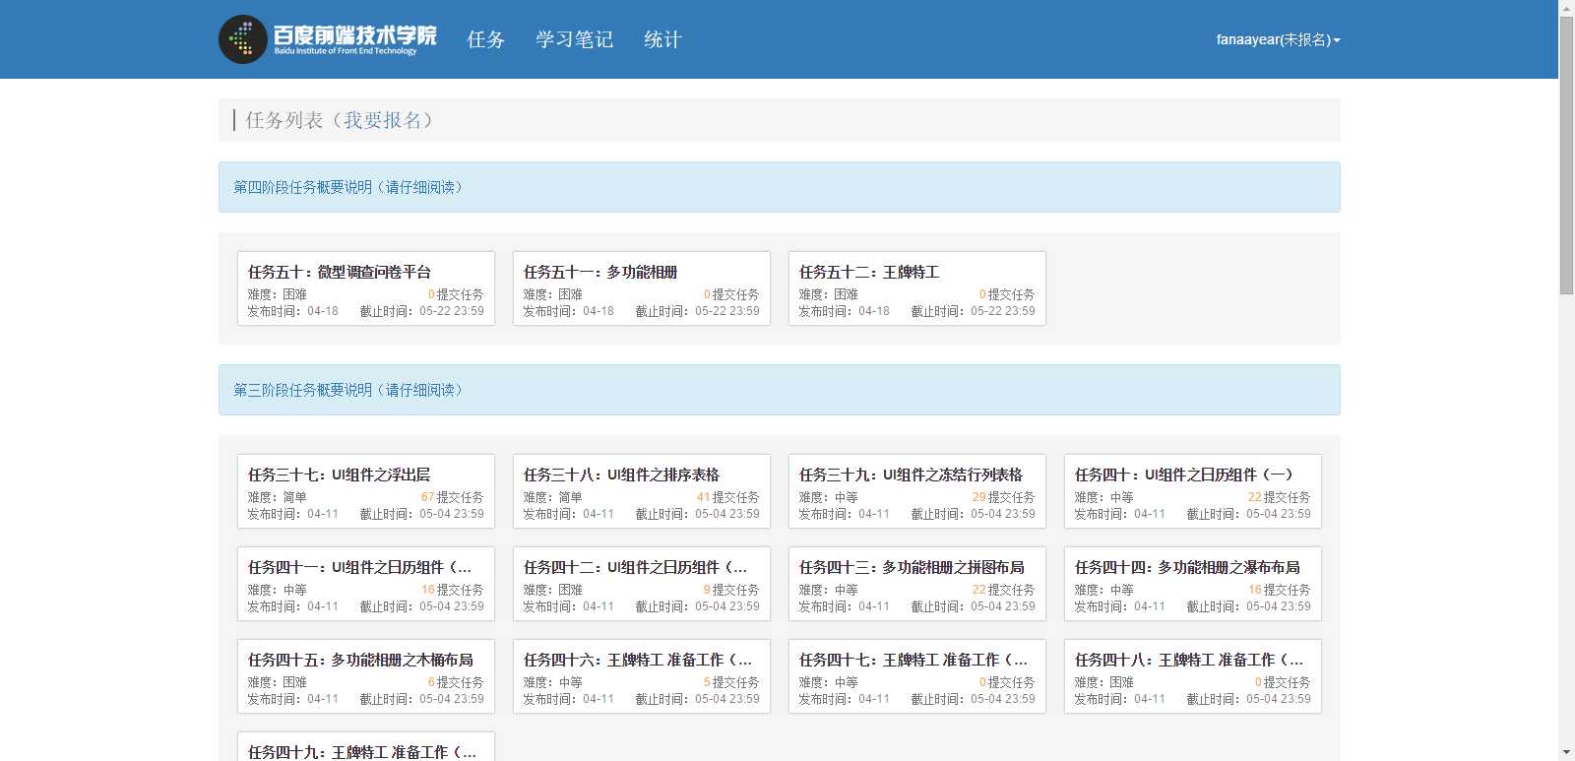Open task 任务四十四:多功能相册之瀑布布局
This screenshot has height=761, width=1575.
point(1187,567)
